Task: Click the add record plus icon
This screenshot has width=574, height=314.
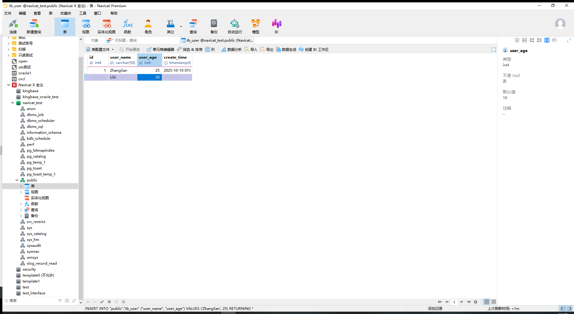Action: [88, 302]
